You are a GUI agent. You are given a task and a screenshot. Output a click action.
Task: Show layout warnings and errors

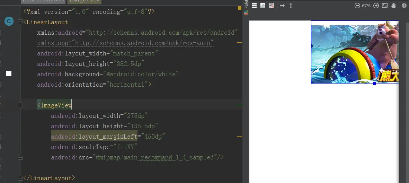(x=404, y=6)
